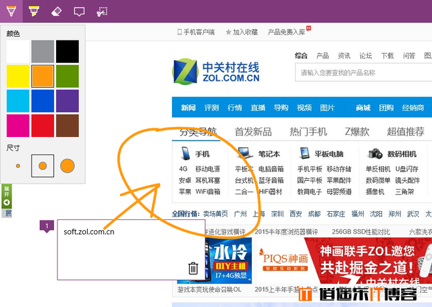Viewport: 432px width, 307px height.
Task: Pick the red color swatch
Action: [x=43, y=125]
